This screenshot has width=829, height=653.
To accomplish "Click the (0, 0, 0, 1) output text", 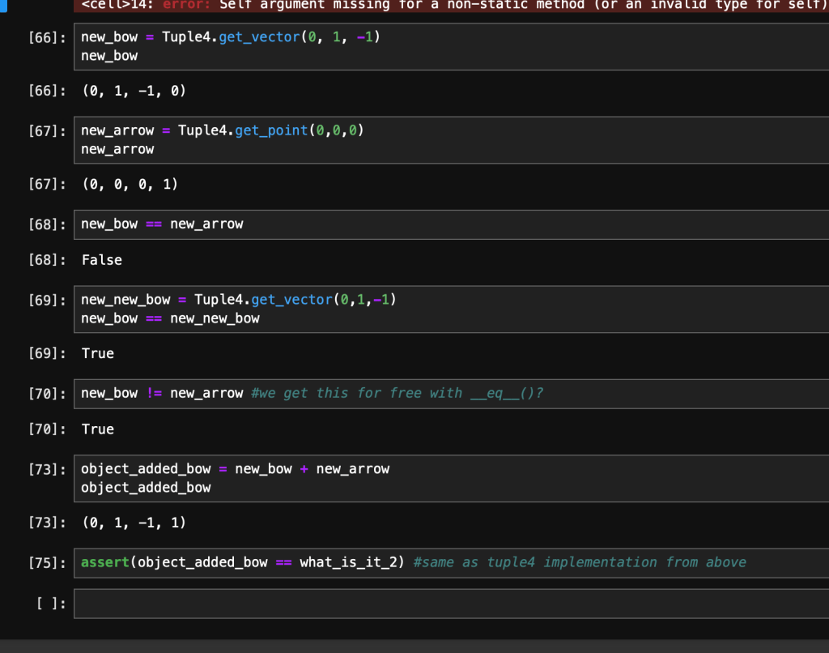I will click(x=130, y=185).
